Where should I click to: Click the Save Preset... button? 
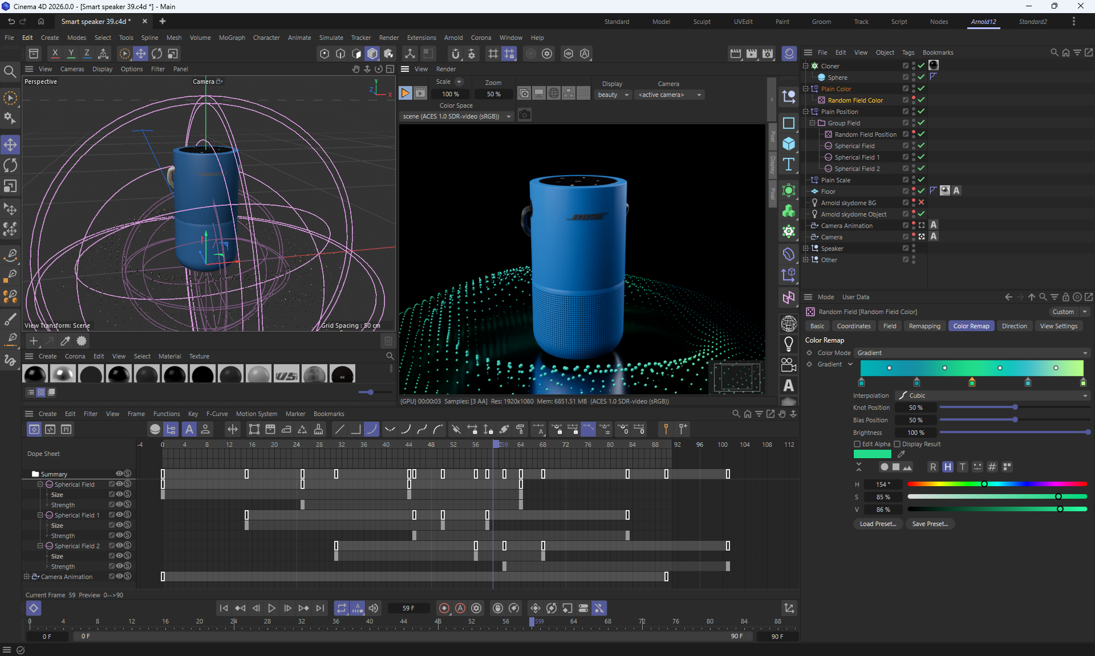pyautogui.click(x=930, y=524)
